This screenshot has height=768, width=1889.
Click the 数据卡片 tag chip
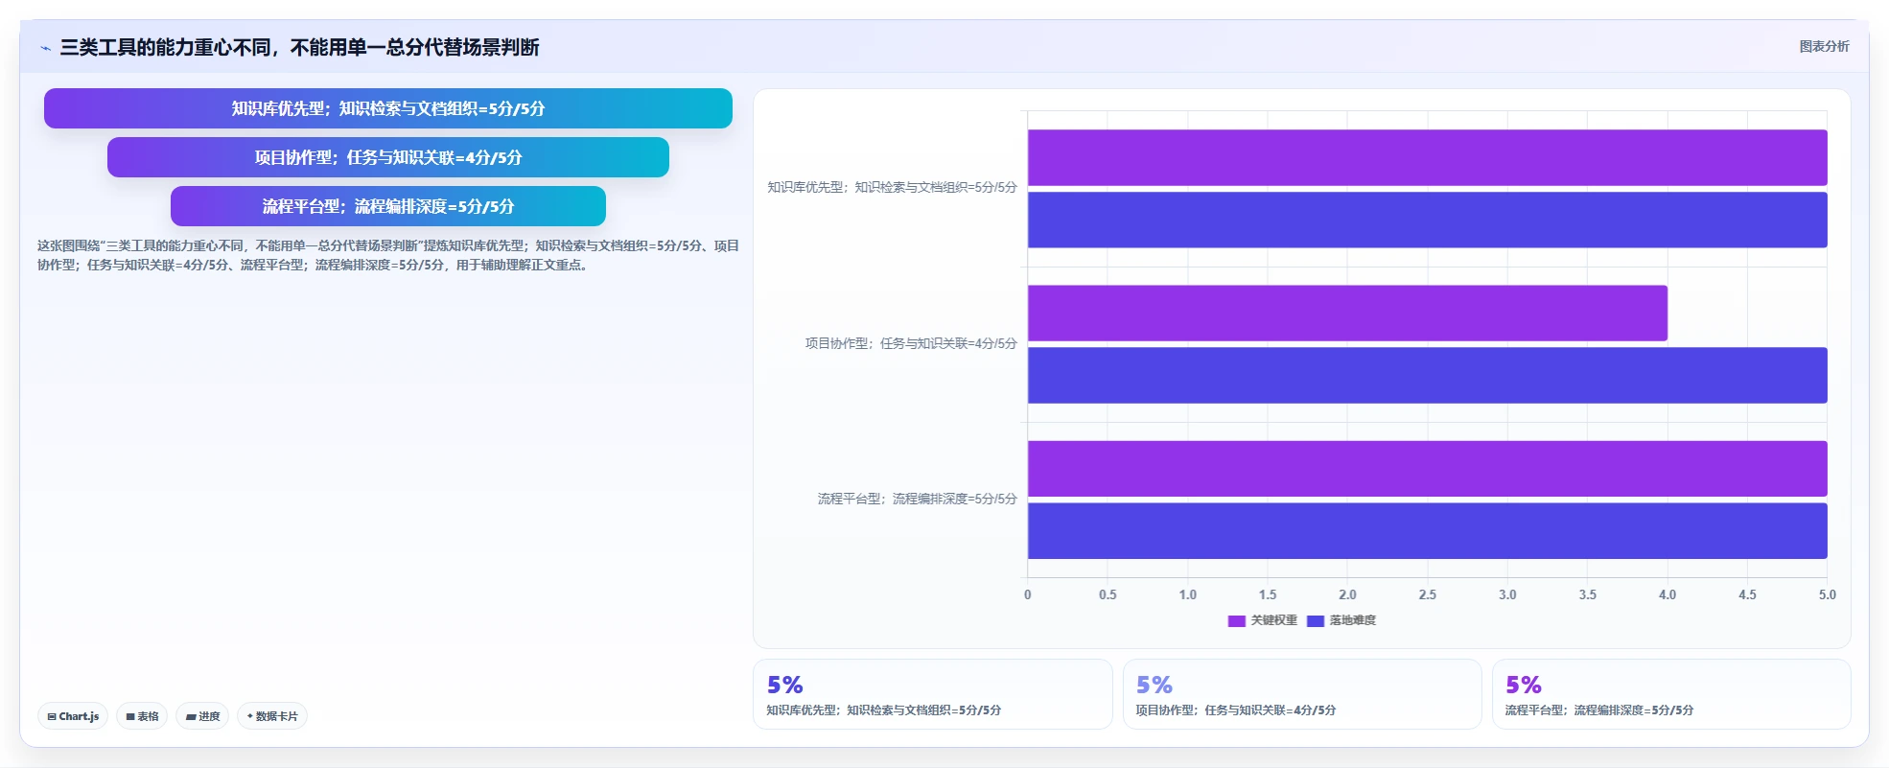tap(272, 716)
